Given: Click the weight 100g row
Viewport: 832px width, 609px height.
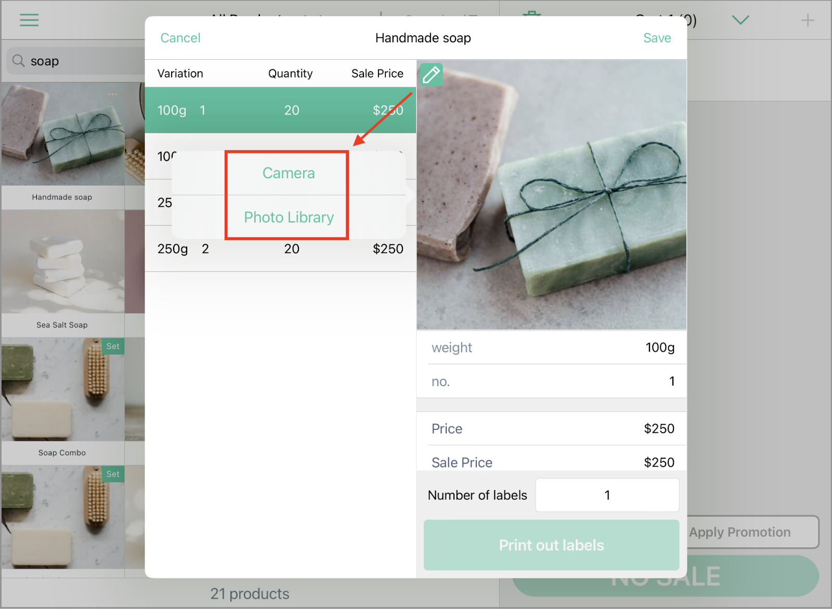Looking at the screenshot, I should (x=552, y=348).
